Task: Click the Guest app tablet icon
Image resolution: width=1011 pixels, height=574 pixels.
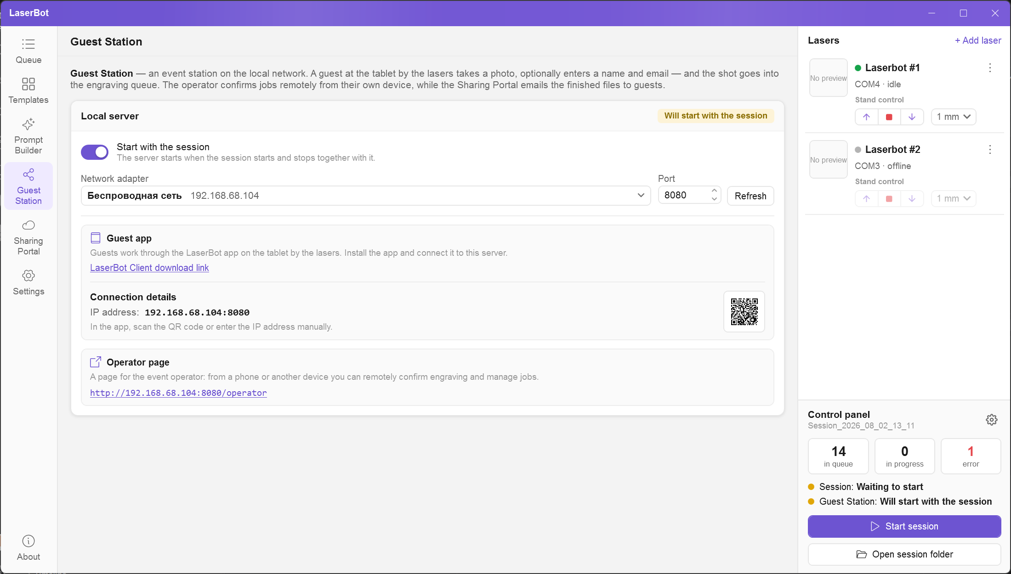Action: 96,238
